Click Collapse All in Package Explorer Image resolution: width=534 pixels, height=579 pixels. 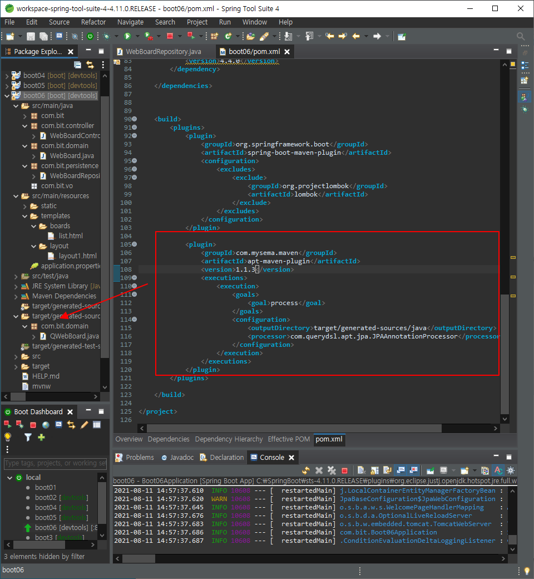pos(77,65)
